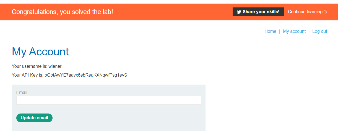
Task: Focus the Email input field
Action: pos(109,100)
